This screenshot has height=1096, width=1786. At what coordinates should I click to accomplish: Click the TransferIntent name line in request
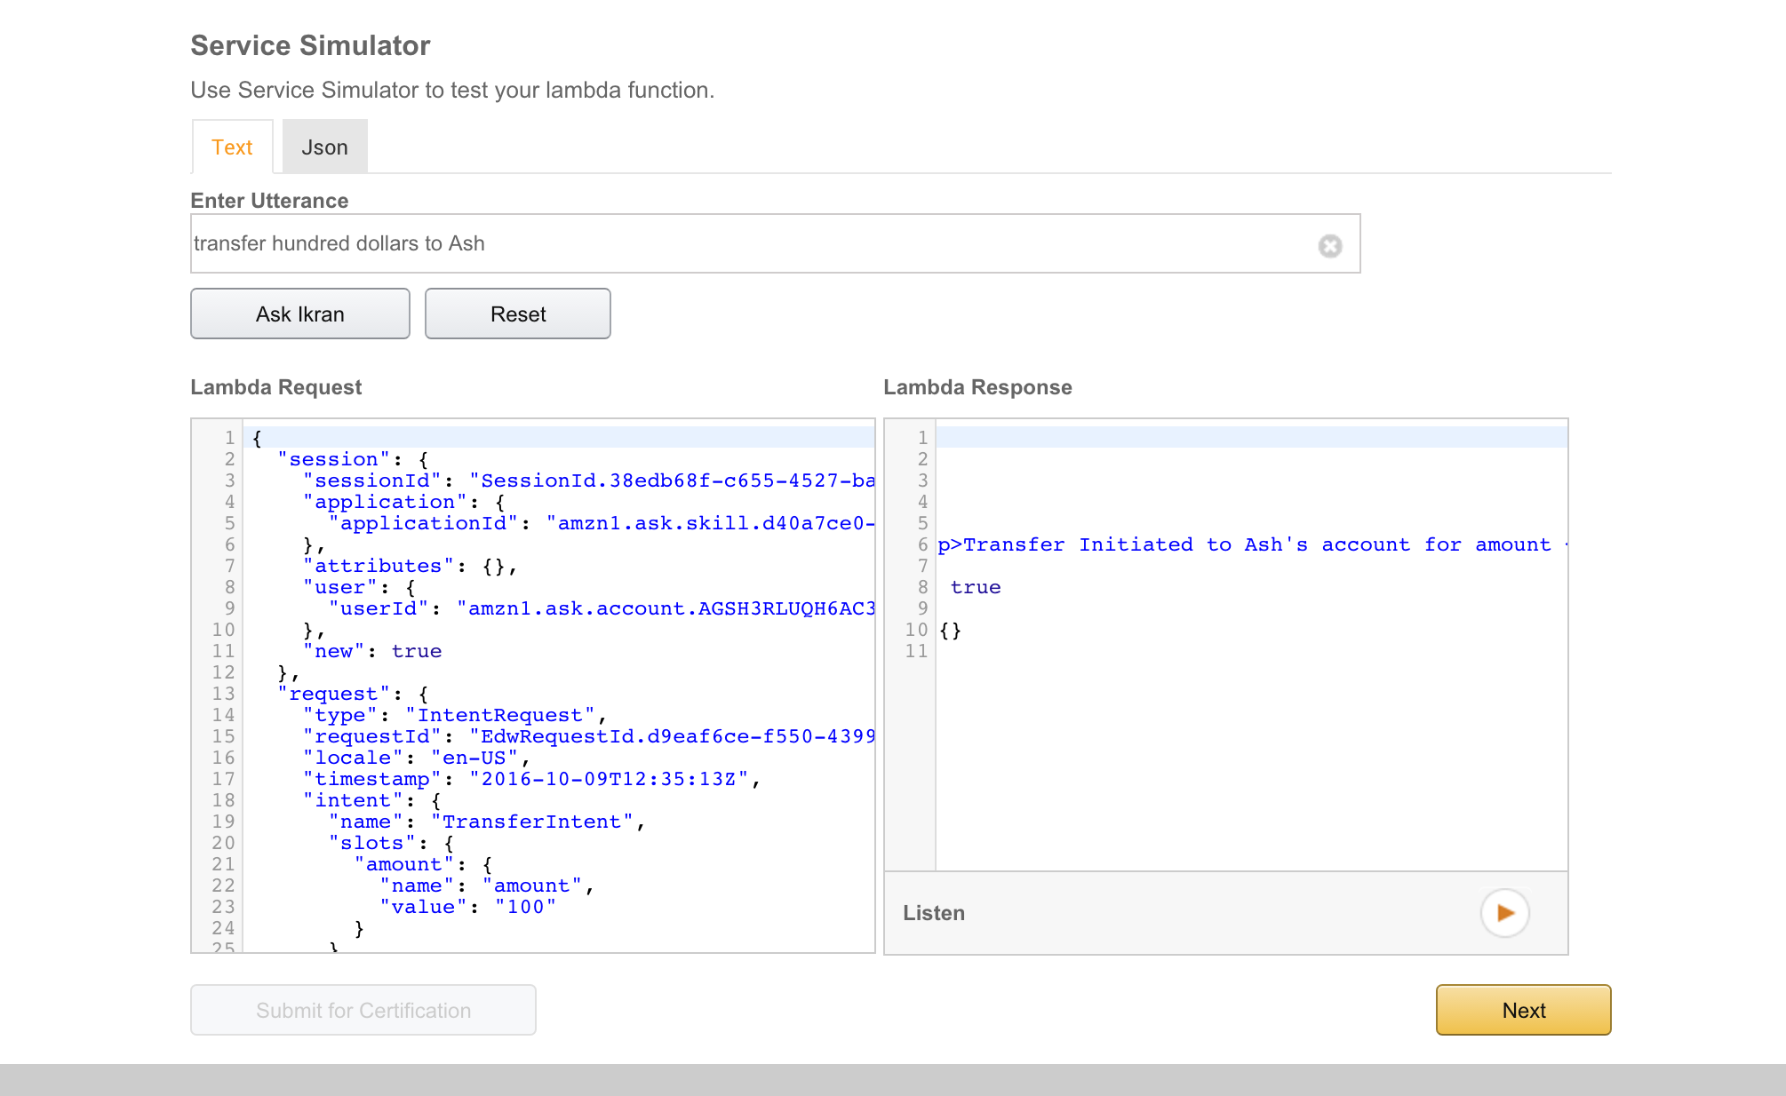[x=531, y=822]
